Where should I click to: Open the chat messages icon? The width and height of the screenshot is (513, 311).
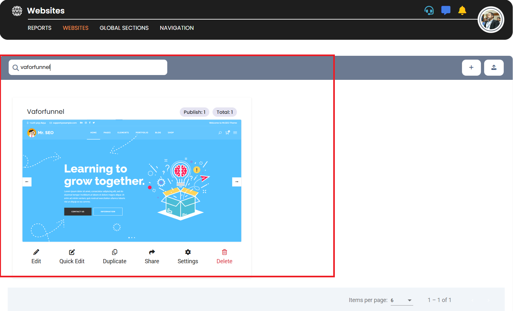pyautogui.click(x=446, y=11)
